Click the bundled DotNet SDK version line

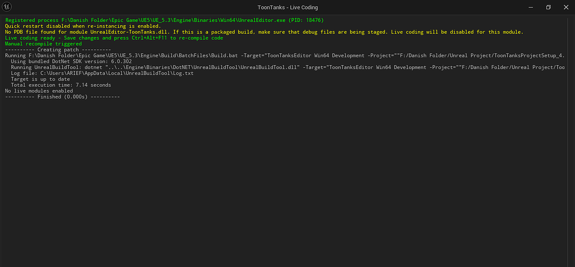pyautogui.click(x=71, y=62)
